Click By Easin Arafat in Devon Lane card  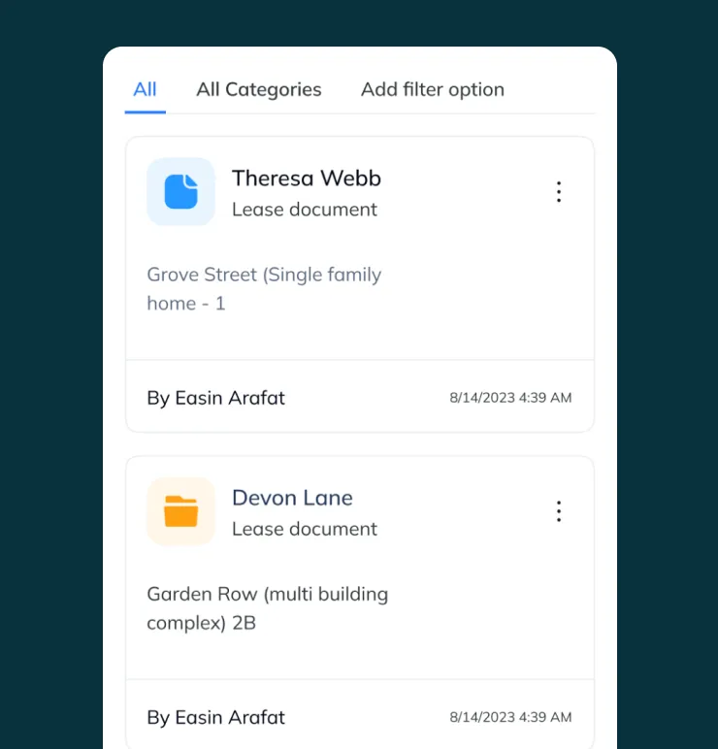tap(215, 717)
